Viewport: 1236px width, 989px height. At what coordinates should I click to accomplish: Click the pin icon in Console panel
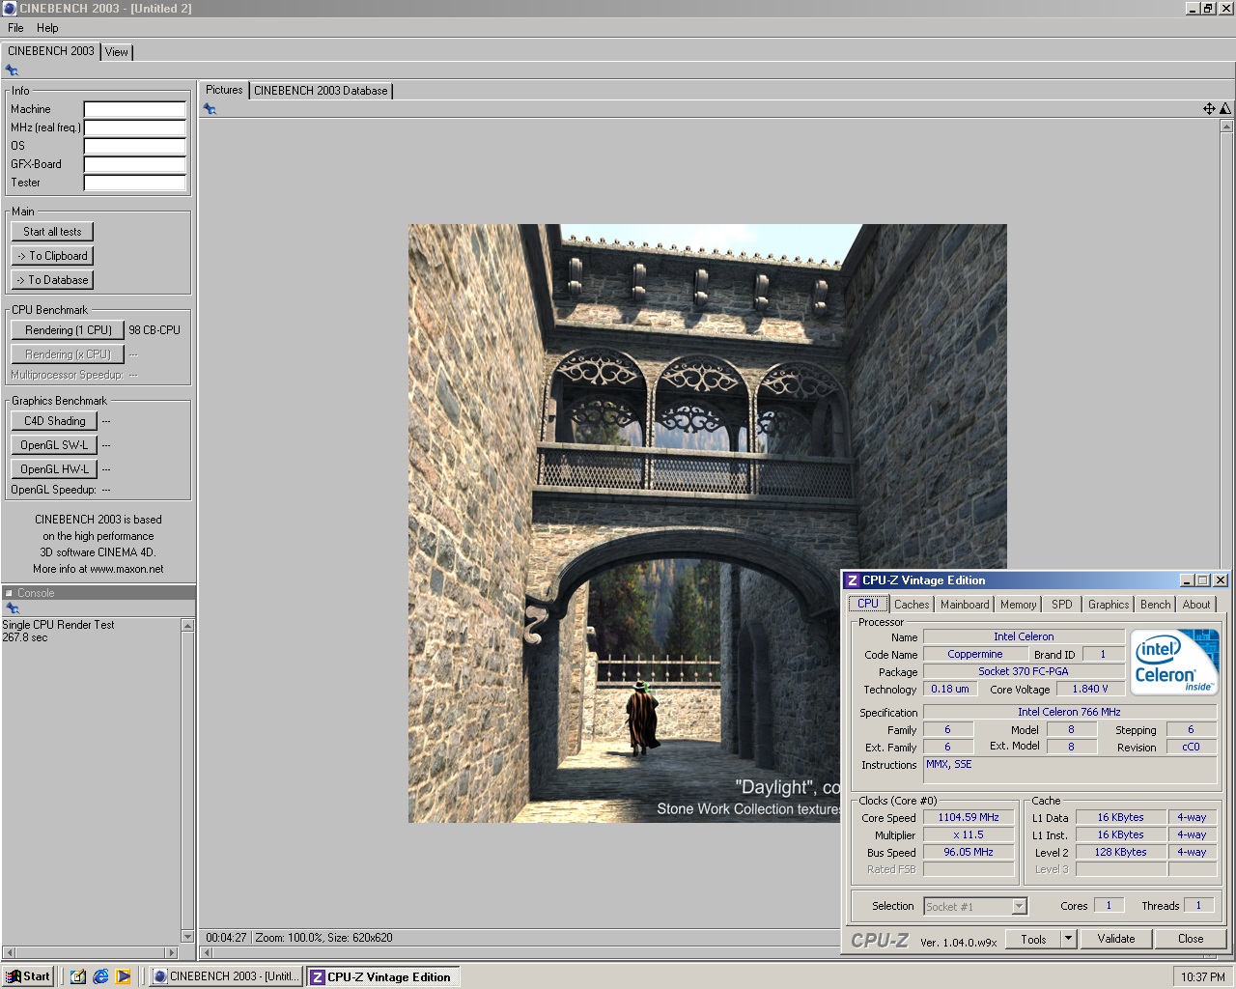pyautogui.click(x=13, y=608)
